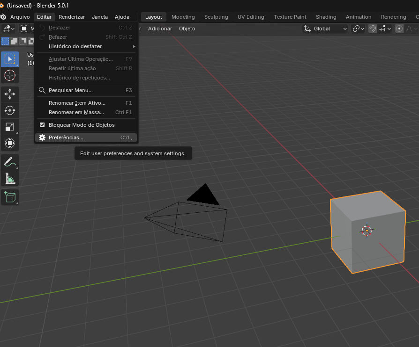Open the pivot point dropdown
The image size is (419, 347).
359,29
